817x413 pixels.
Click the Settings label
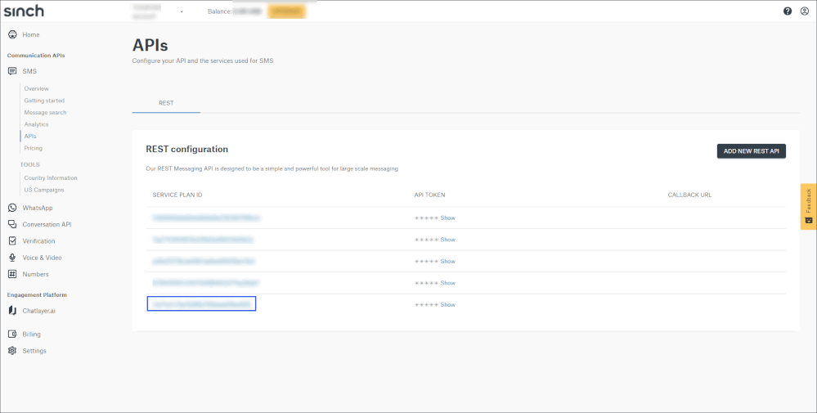[34, 351]
